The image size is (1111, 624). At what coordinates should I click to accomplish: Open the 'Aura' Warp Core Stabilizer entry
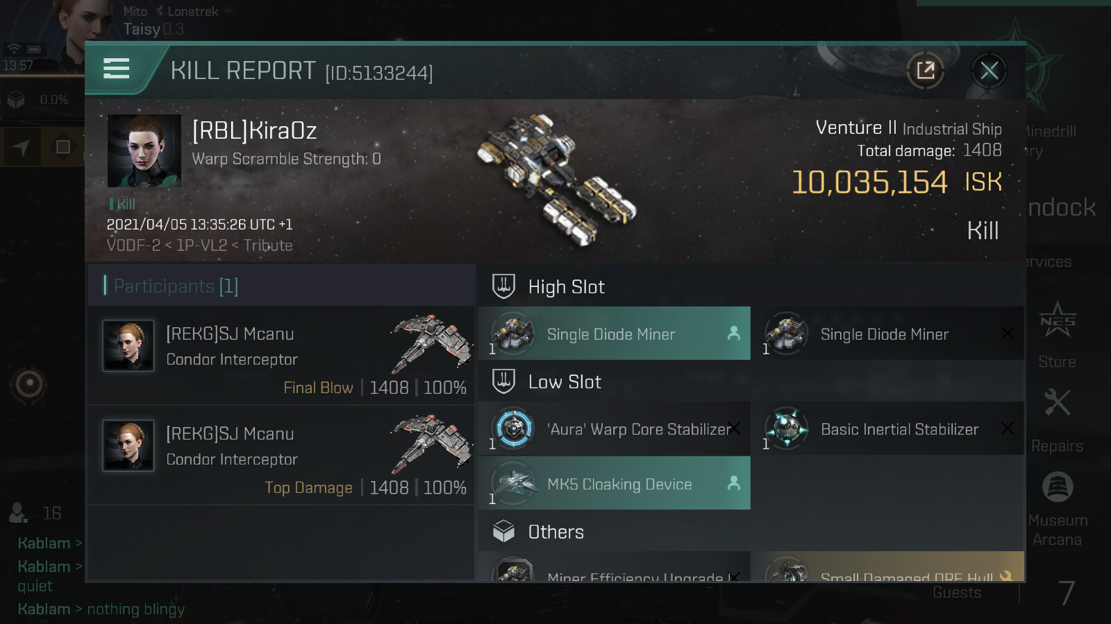[615, 428]
